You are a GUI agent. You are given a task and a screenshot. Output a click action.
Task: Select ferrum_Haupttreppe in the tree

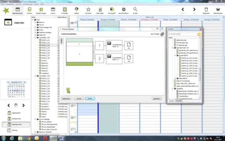tap(48, 127)
